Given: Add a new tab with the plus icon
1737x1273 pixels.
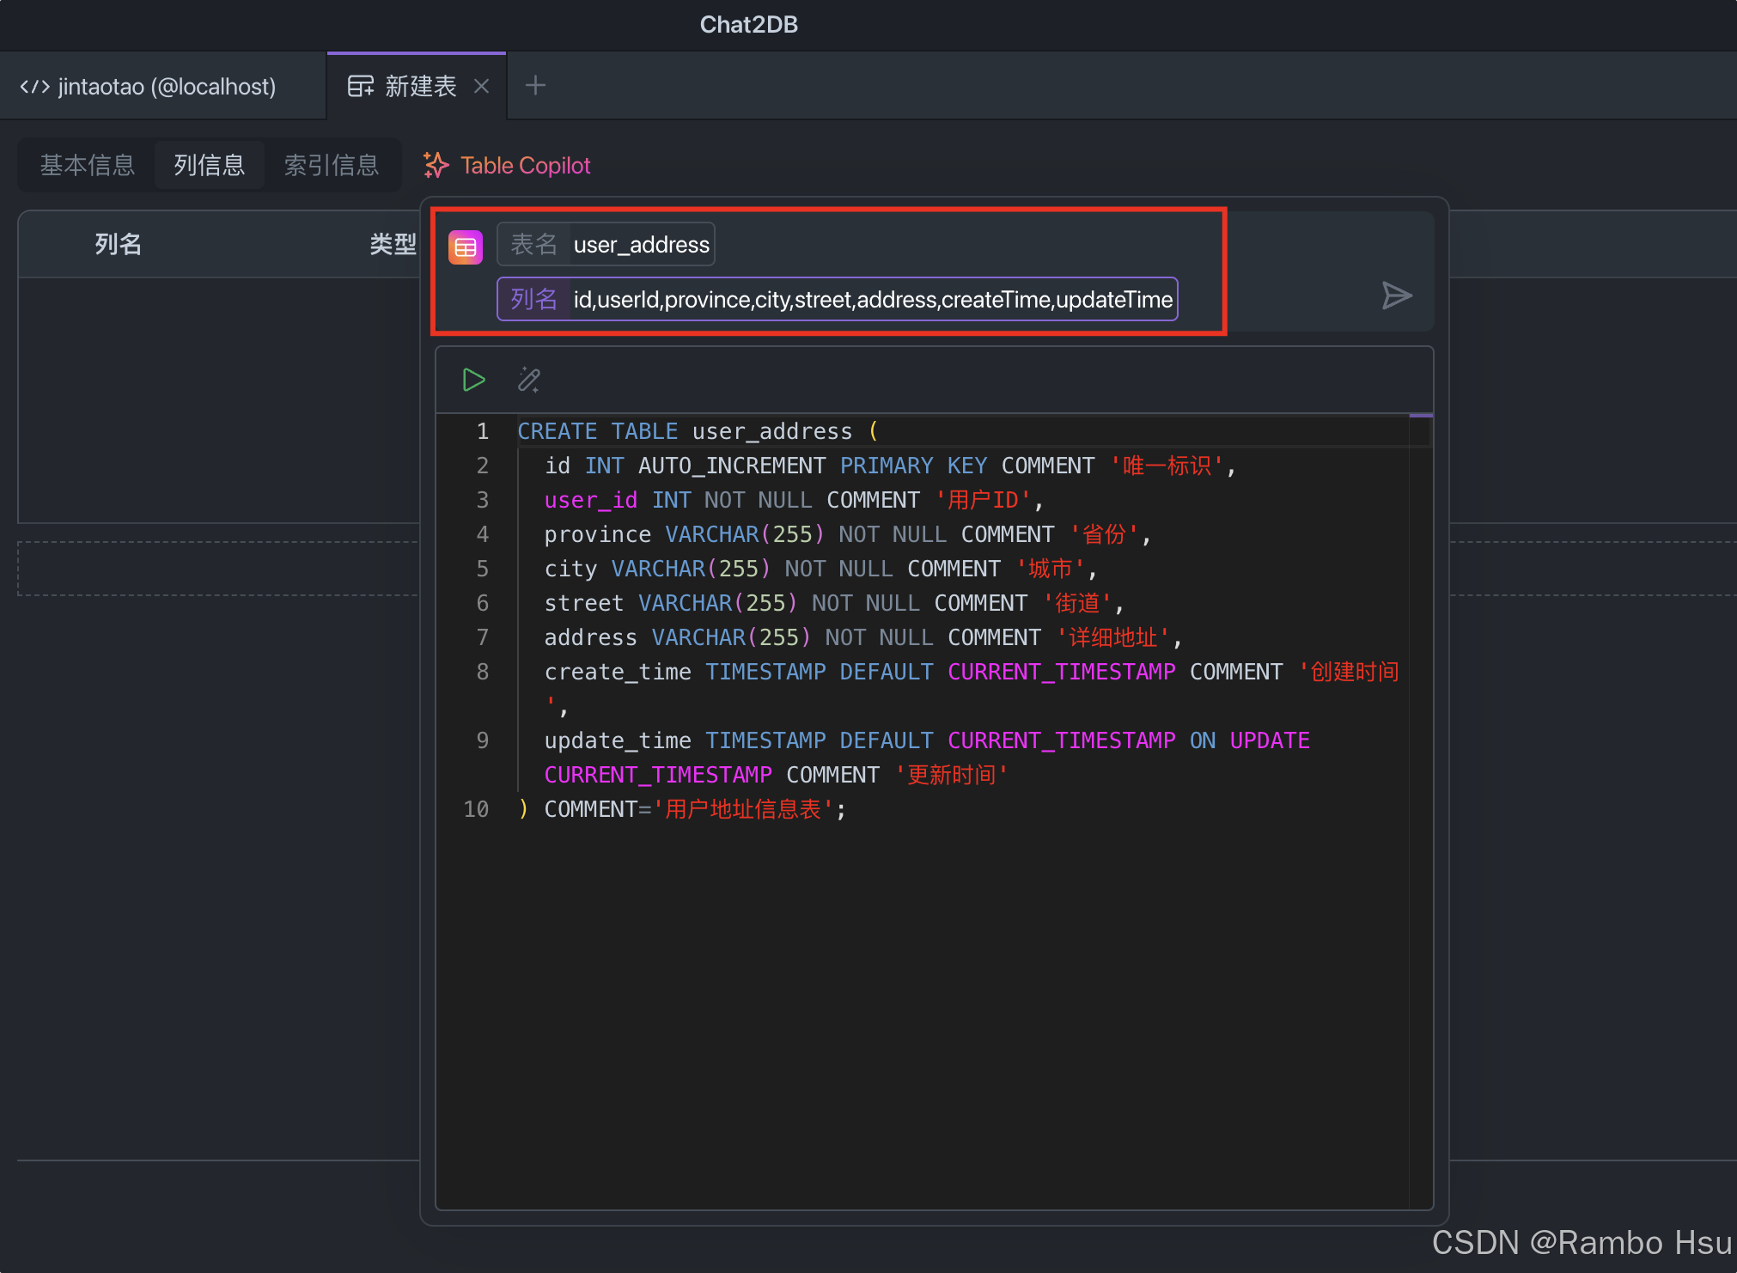Looking at the screenshot, I should tap(535, 85).
